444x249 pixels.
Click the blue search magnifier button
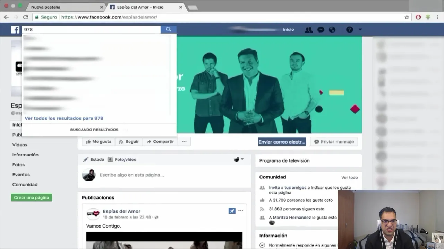click(168, 29)
